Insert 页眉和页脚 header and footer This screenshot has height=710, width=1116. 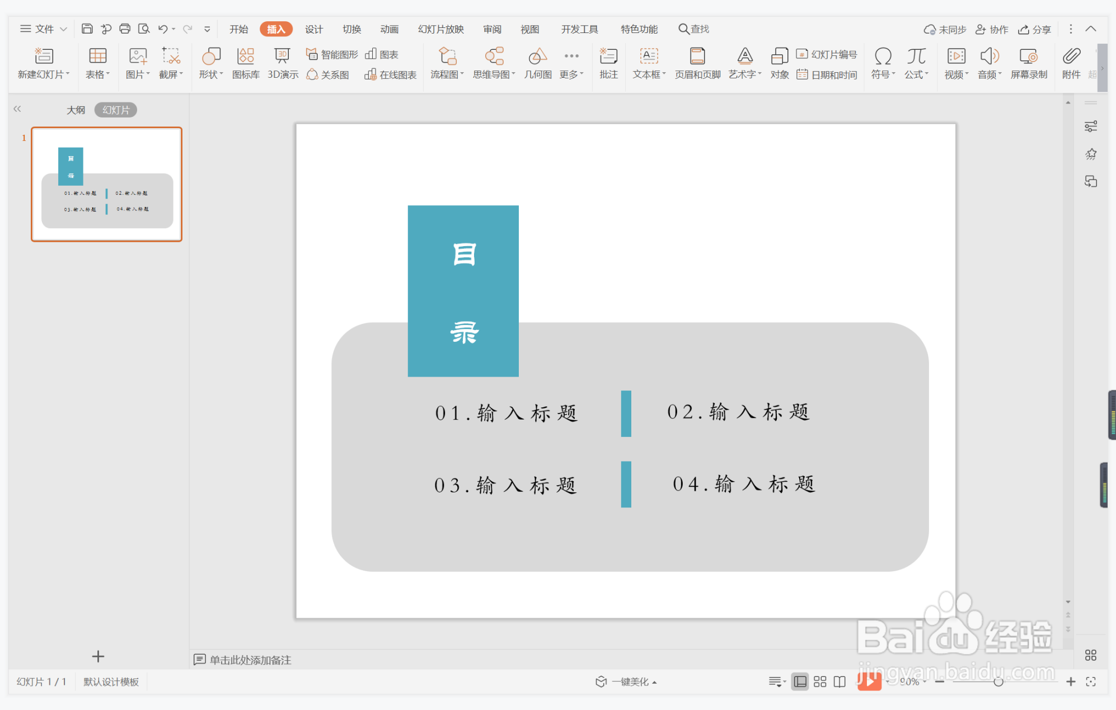pyautogui.click(x=697, y=63)
